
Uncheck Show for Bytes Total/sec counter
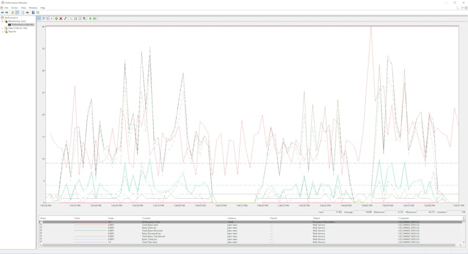coord(41,239)
